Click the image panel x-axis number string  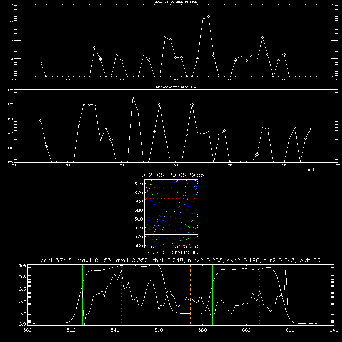coord(173,253)
